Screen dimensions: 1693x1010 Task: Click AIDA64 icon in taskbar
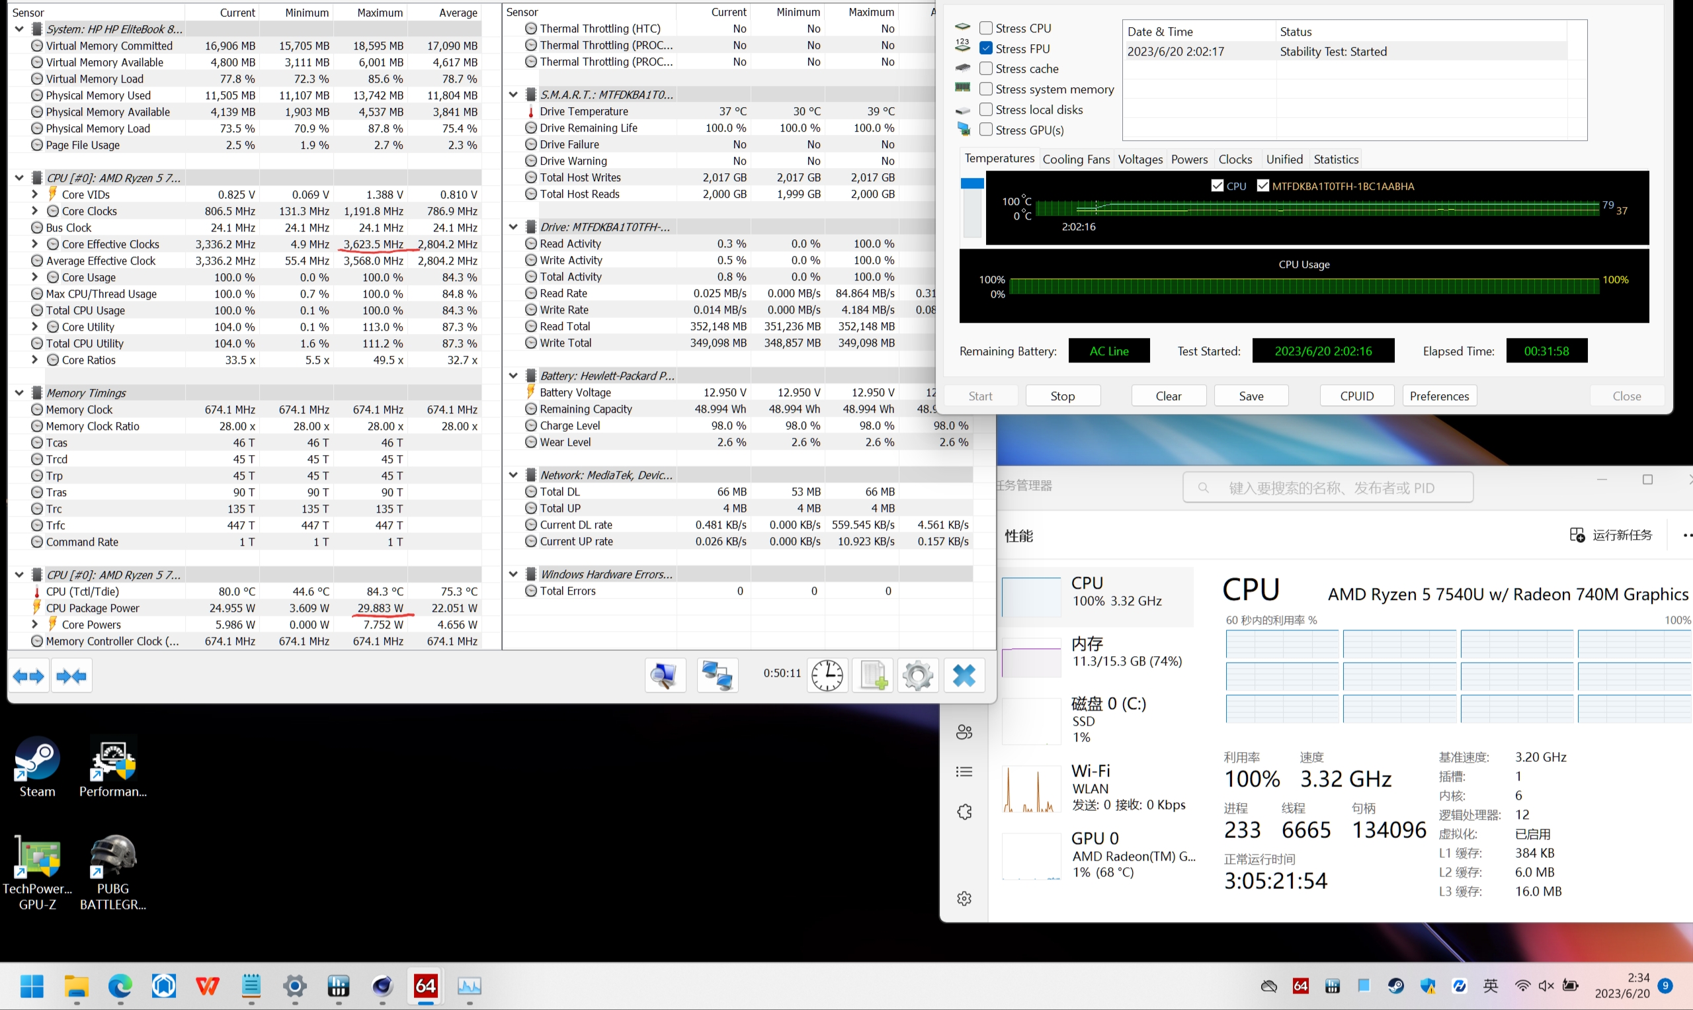click(426, 985)
